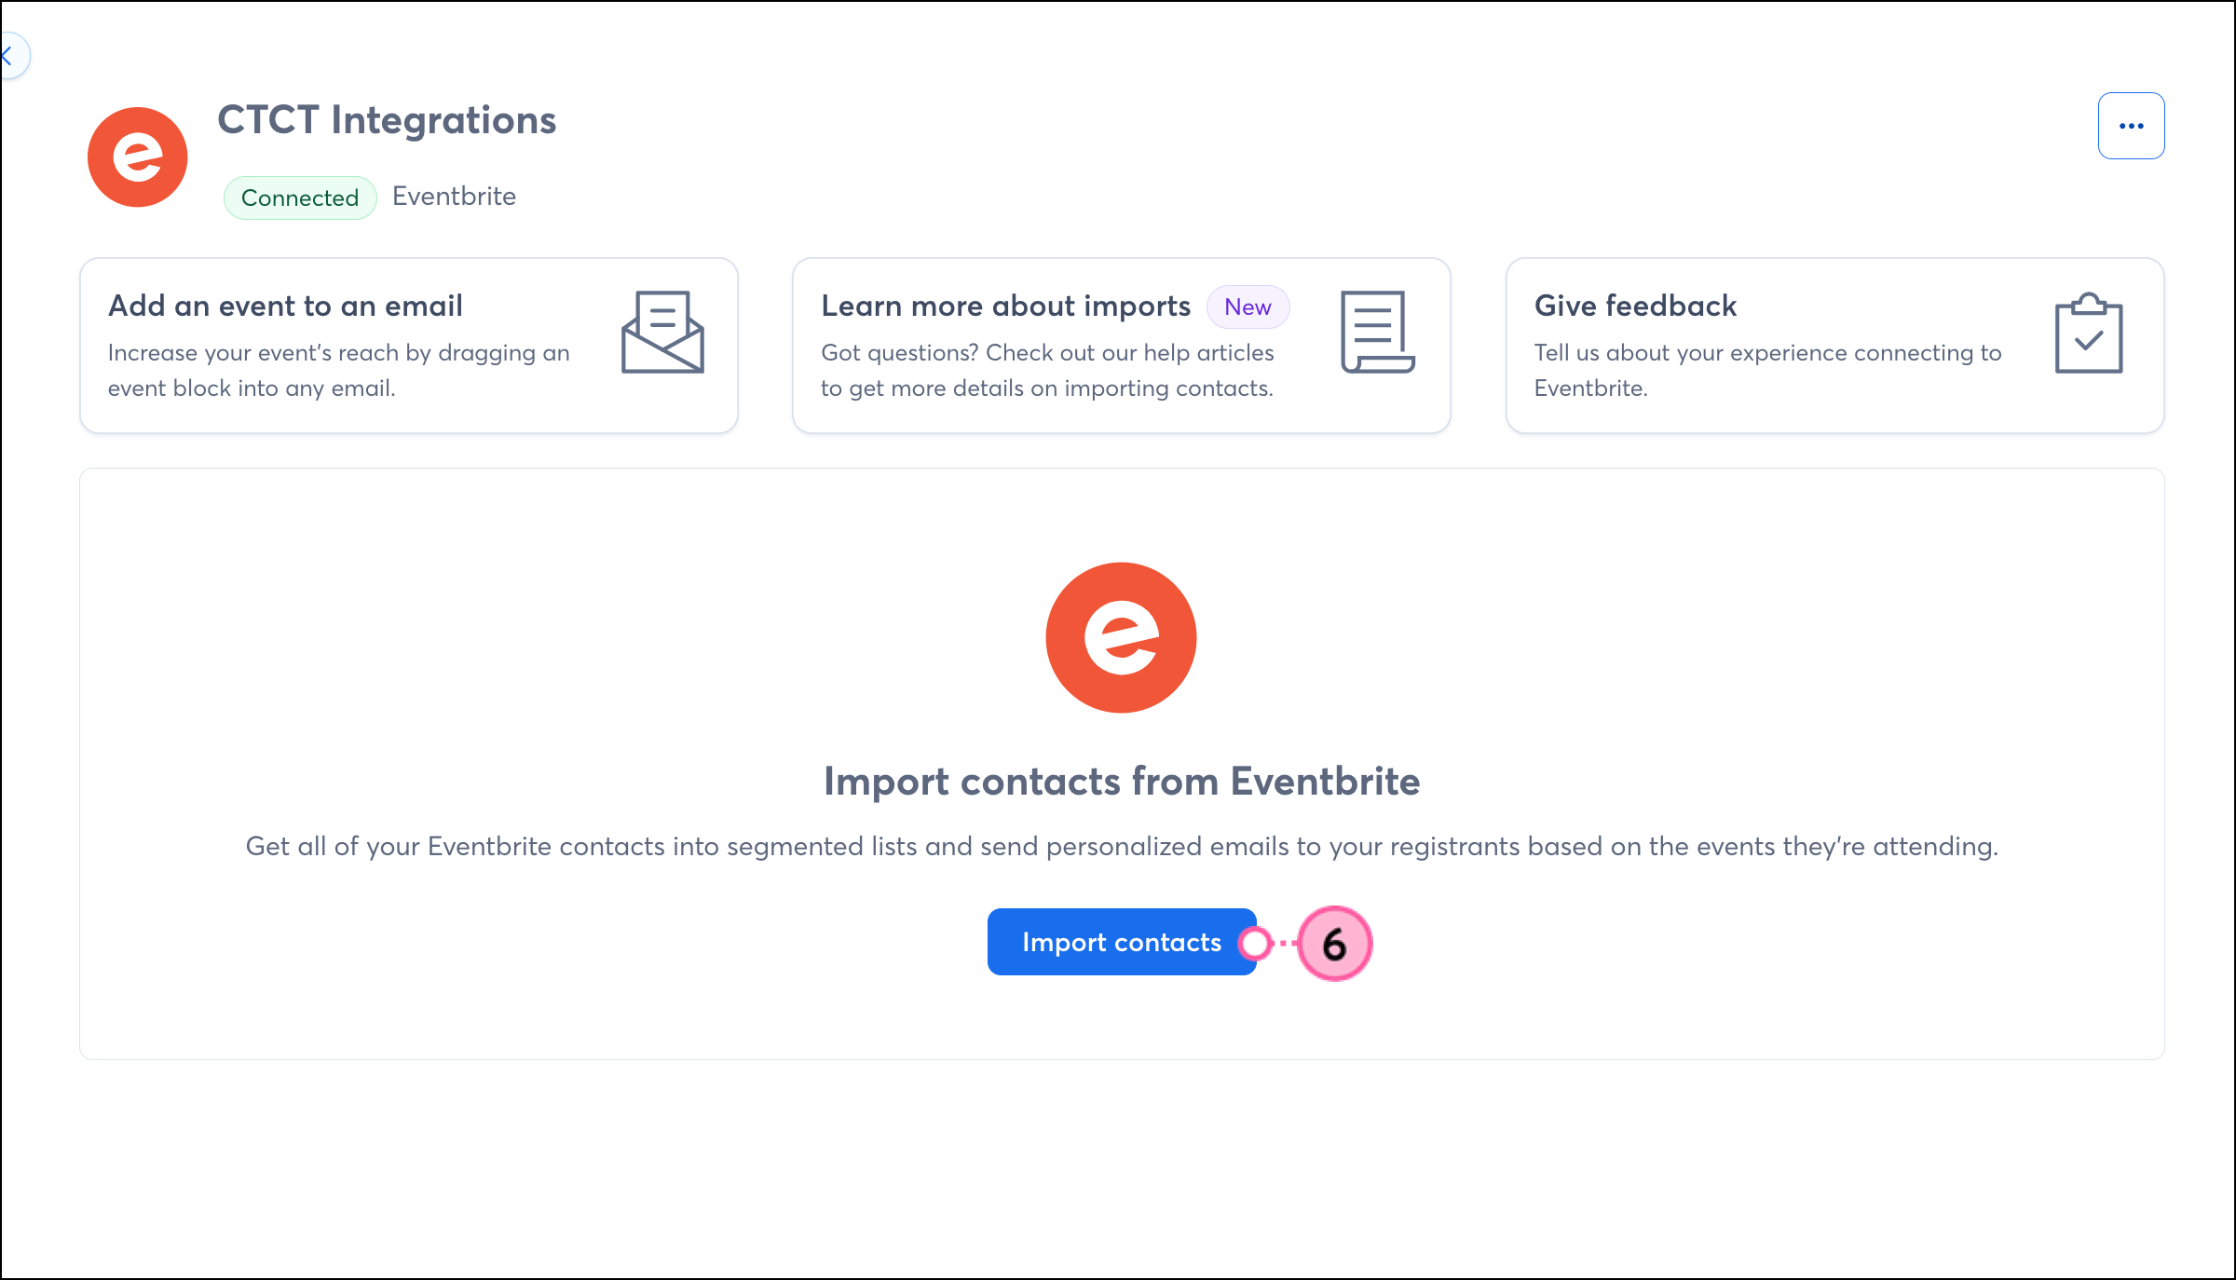Image resolution: width=2236 pixels, height=1280 pixels.
Task: Click the purple New badge
Action: tap(1248, 306)
